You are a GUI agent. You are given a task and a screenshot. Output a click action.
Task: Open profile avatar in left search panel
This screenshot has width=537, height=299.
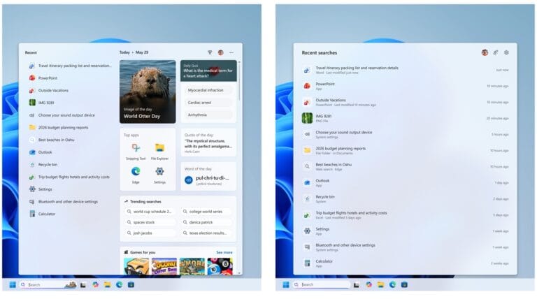tap(220, 52)
